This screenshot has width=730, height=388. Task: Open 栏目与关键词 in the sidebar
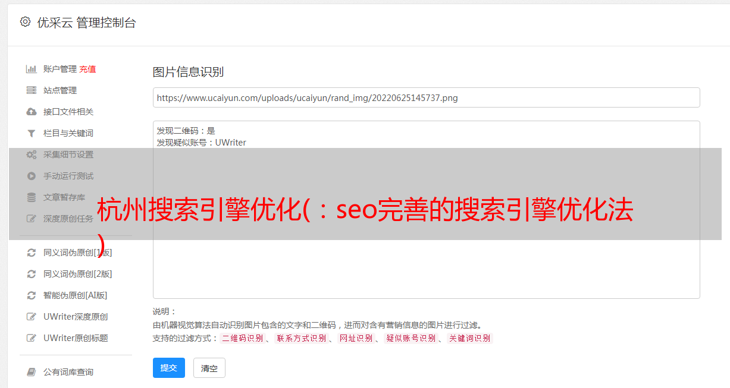click(68, 133)
